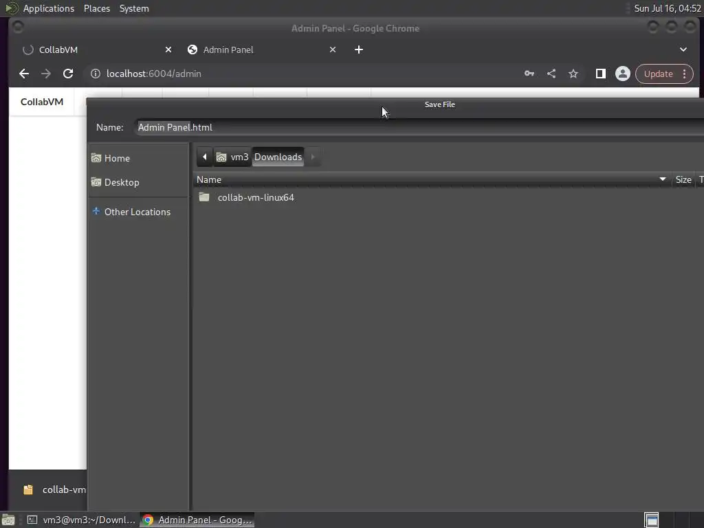This screenshot has width=704, height=528.
Task: Go back with Chrome's back arrow
Action: (24, 74)
